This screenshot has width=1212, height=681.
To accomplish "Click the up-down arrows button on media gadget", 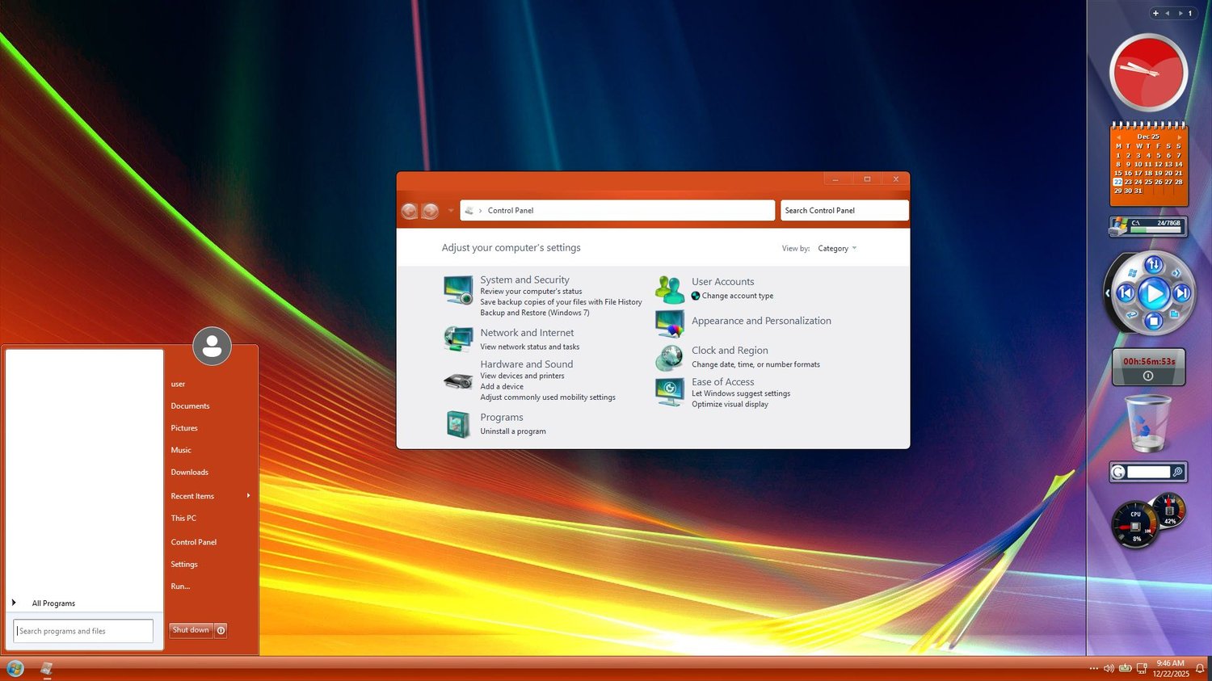I will tap(1154, 264).
